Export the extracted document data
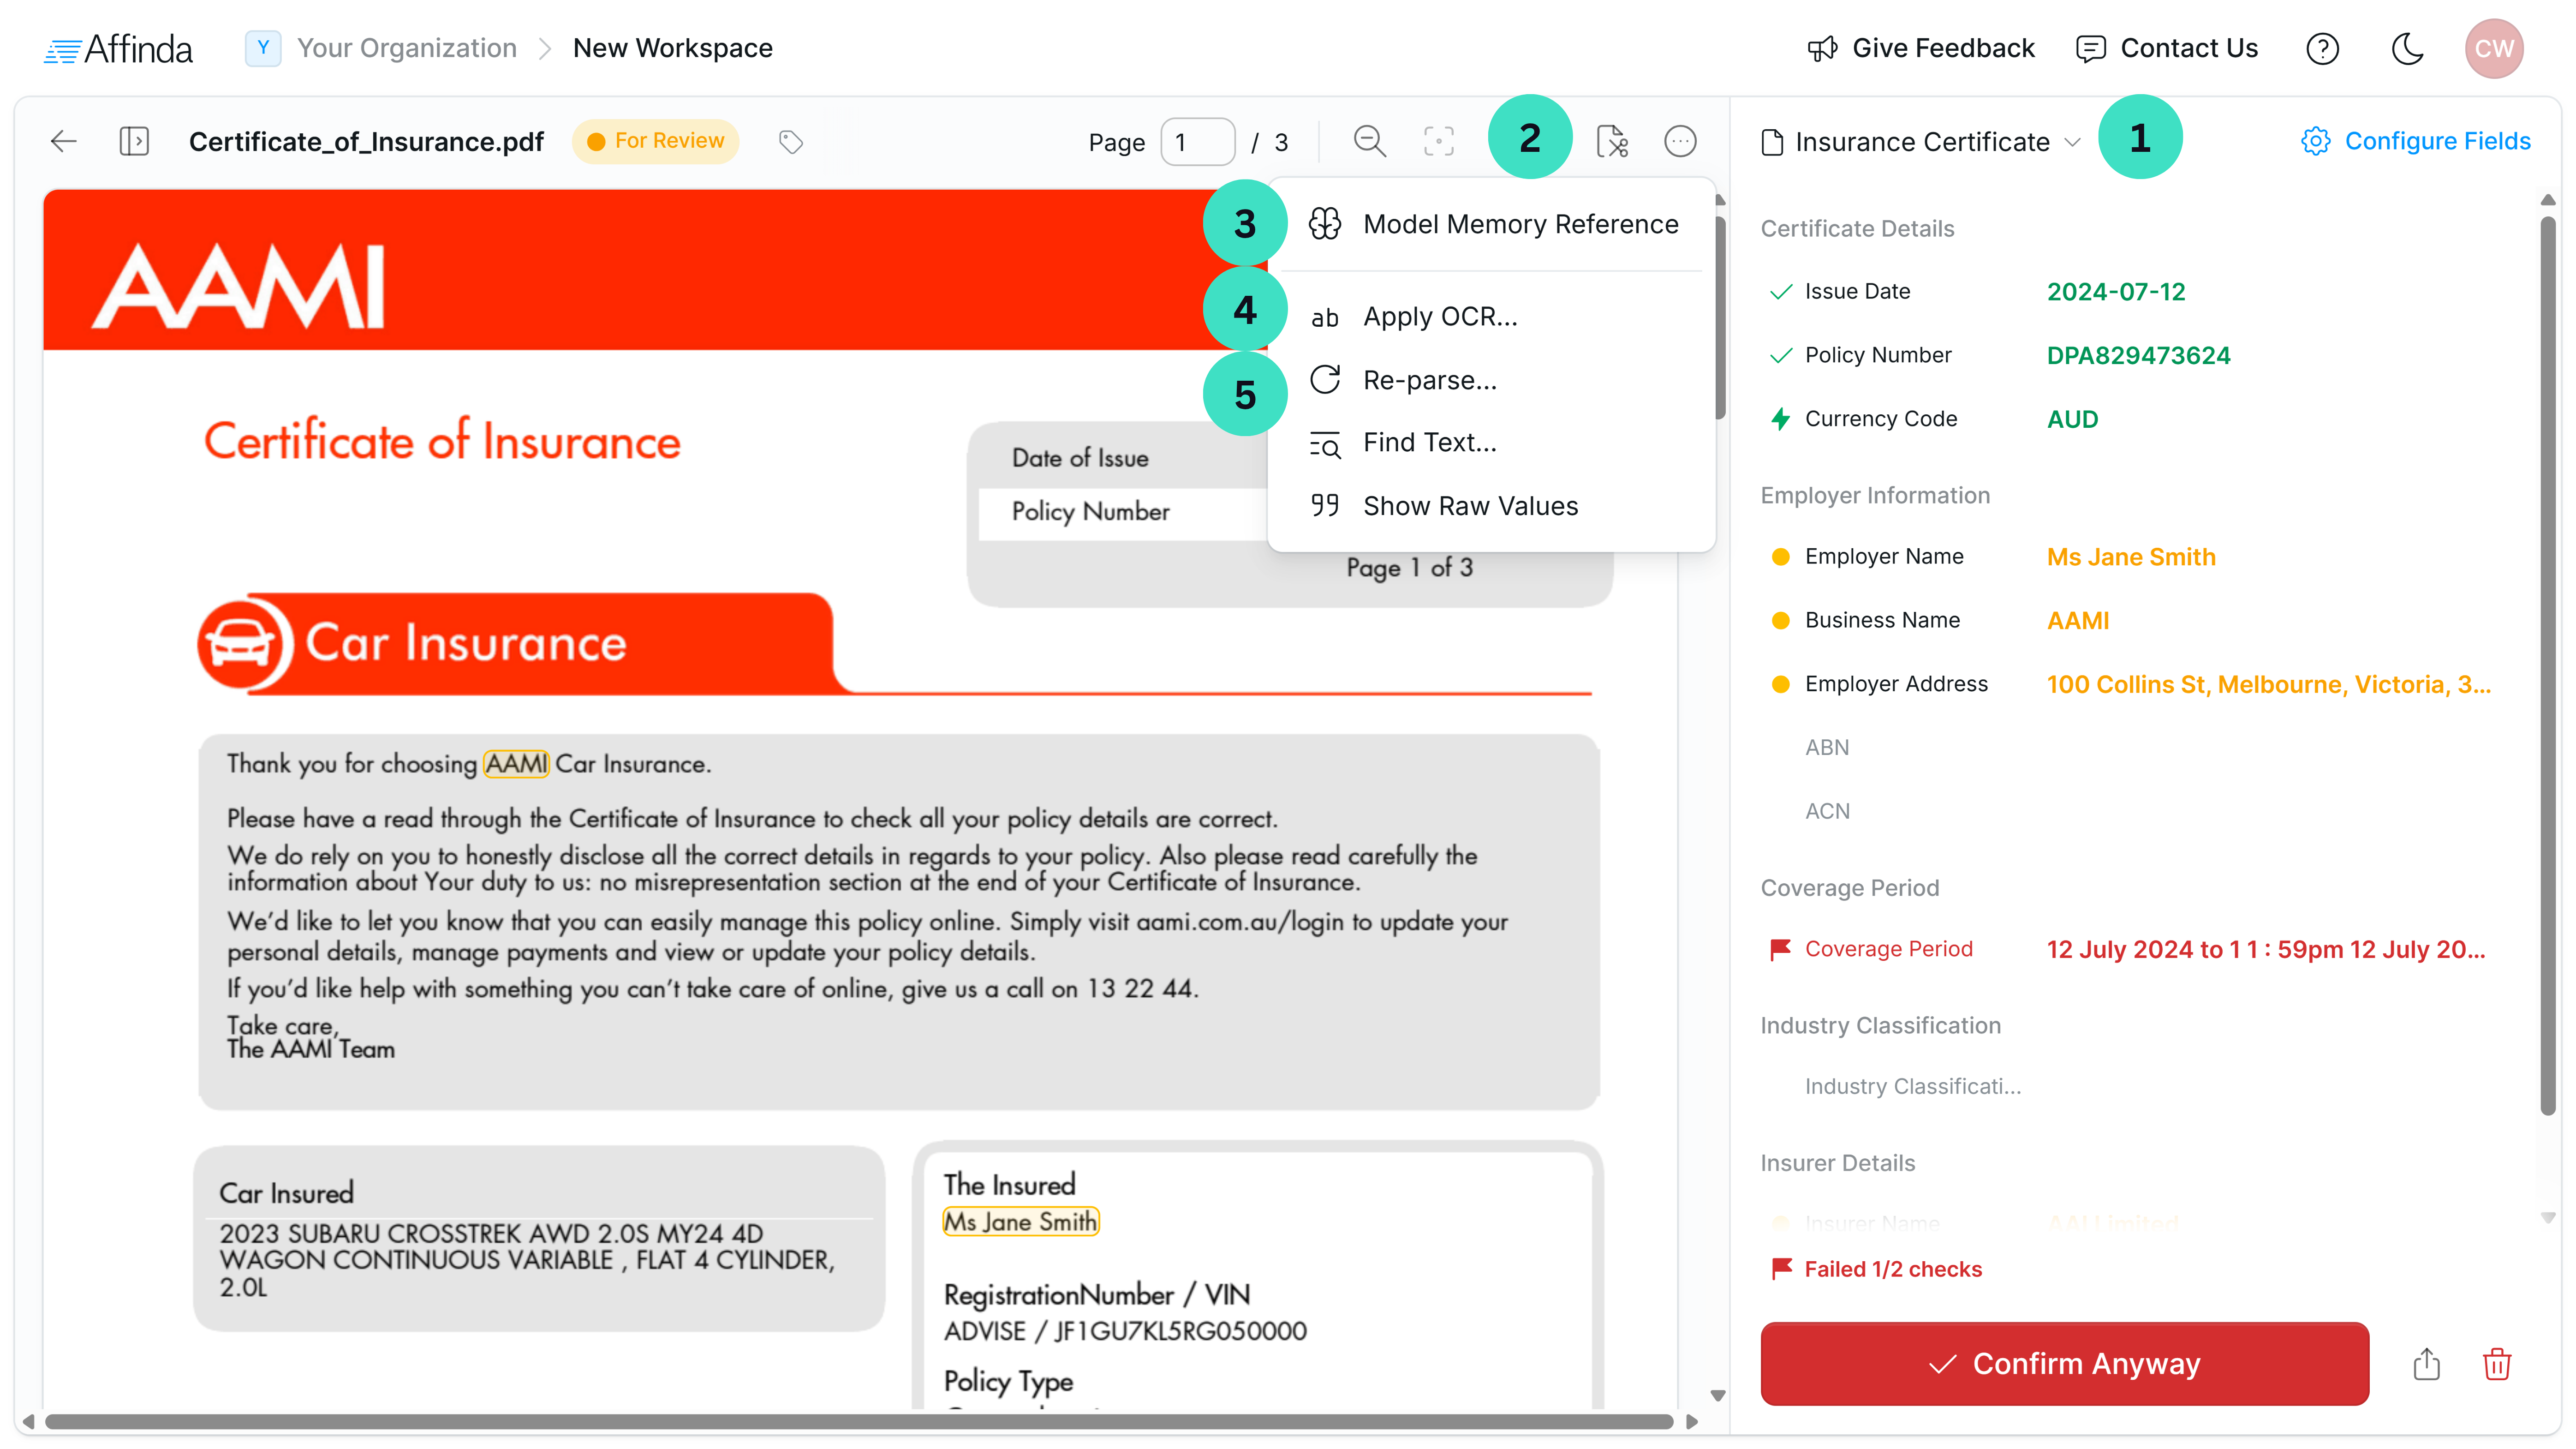The width and height of the screenshot is (2576, 1449). click(x=2426, y=1364)
